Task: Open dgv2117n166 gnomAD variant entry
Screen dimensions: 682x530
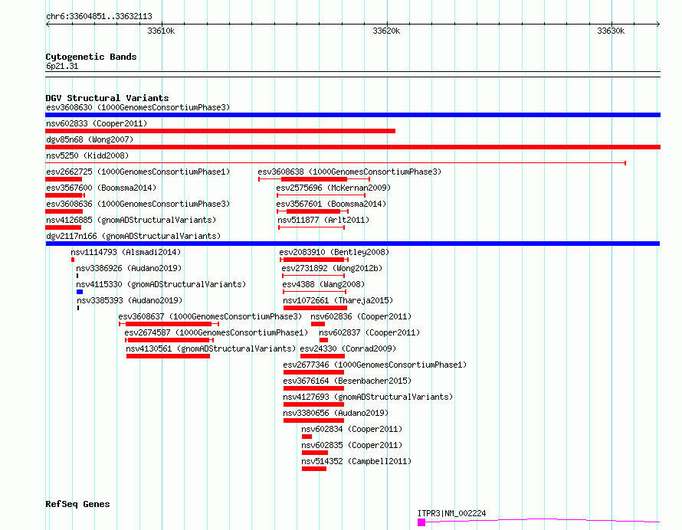Action: 133,236
